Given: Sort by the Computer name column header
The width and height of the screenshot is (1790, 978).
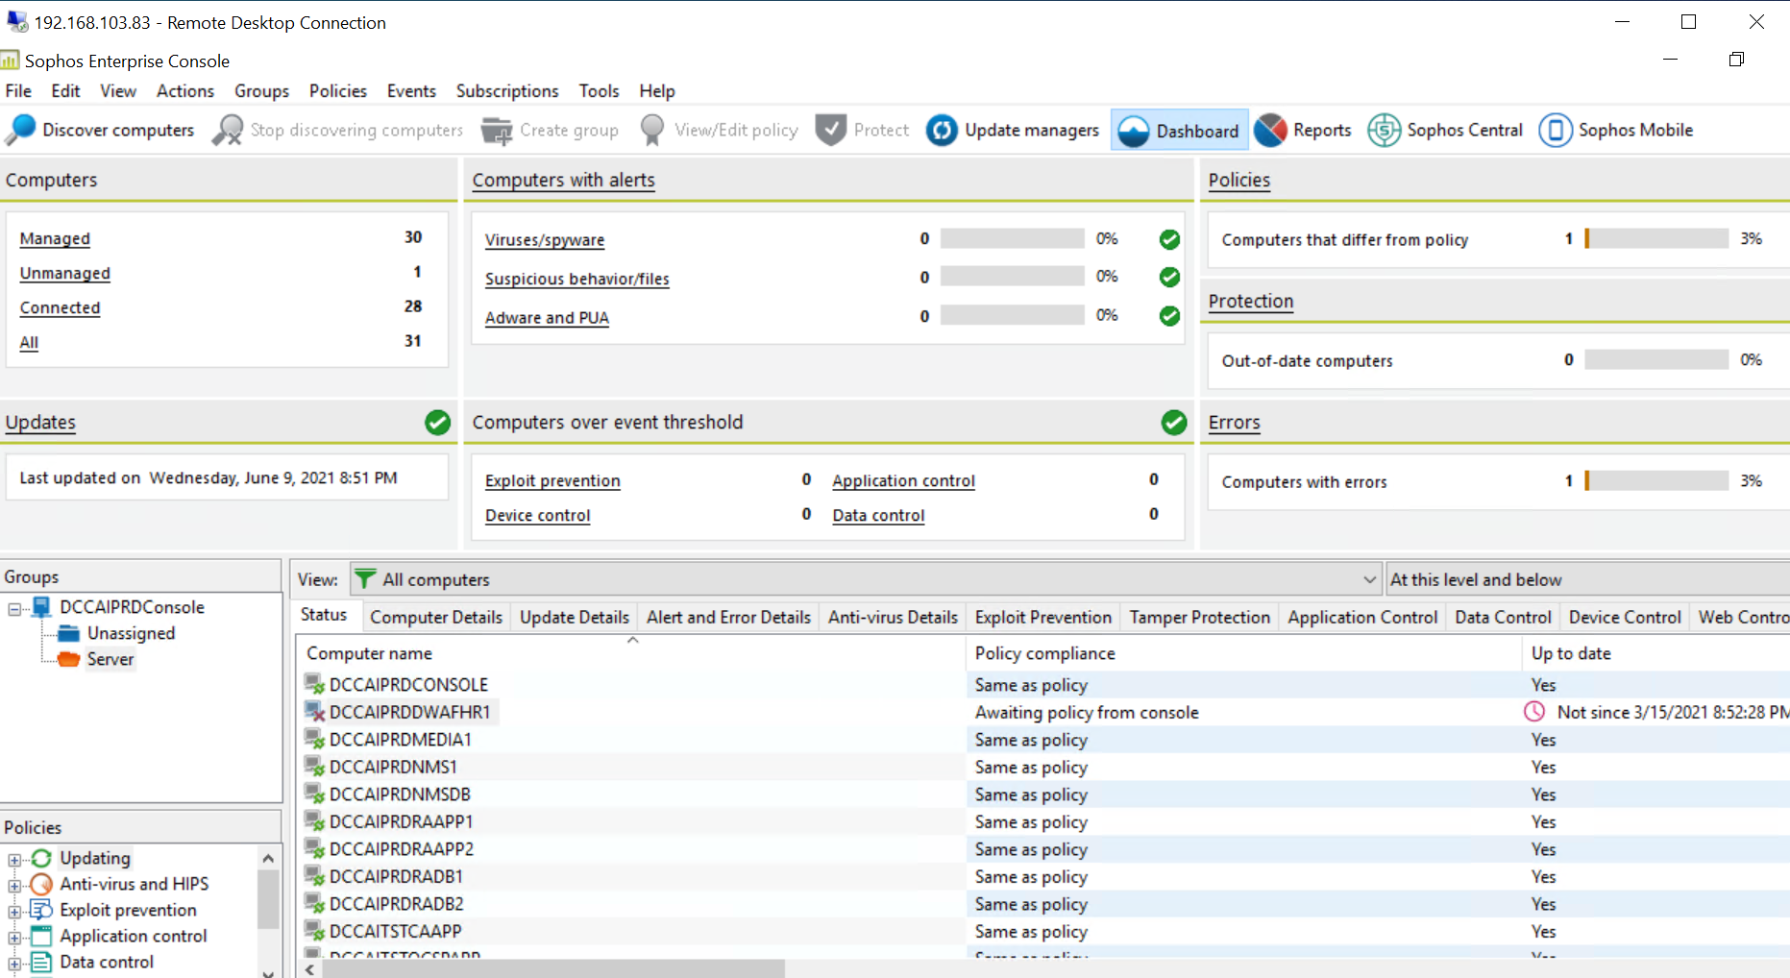Looking at the screenshot, I should click(632, 653).
